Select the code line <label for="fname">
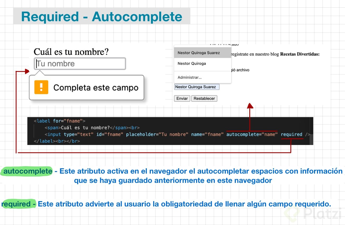Screen dimensions: 345x225 click(60, 121)
